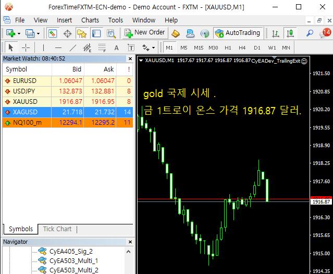This screenshot has height=274, width=333.
Task: Open the Charts menu
Action: [x=90, y=20]
